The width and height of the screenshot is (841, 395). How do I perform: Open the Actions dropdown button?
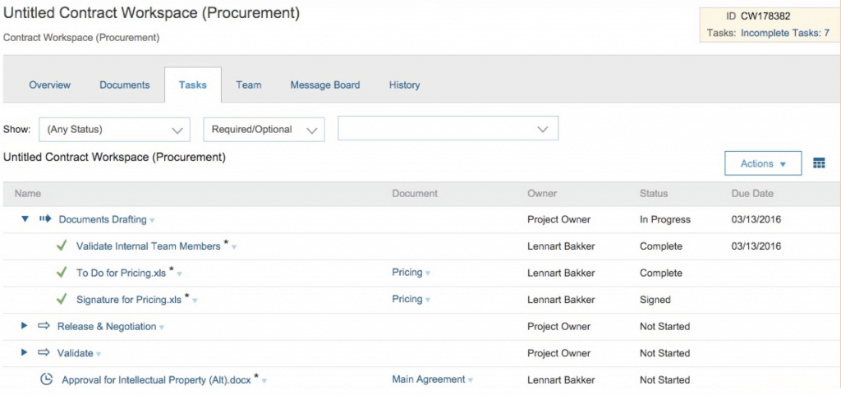(763, 163)
